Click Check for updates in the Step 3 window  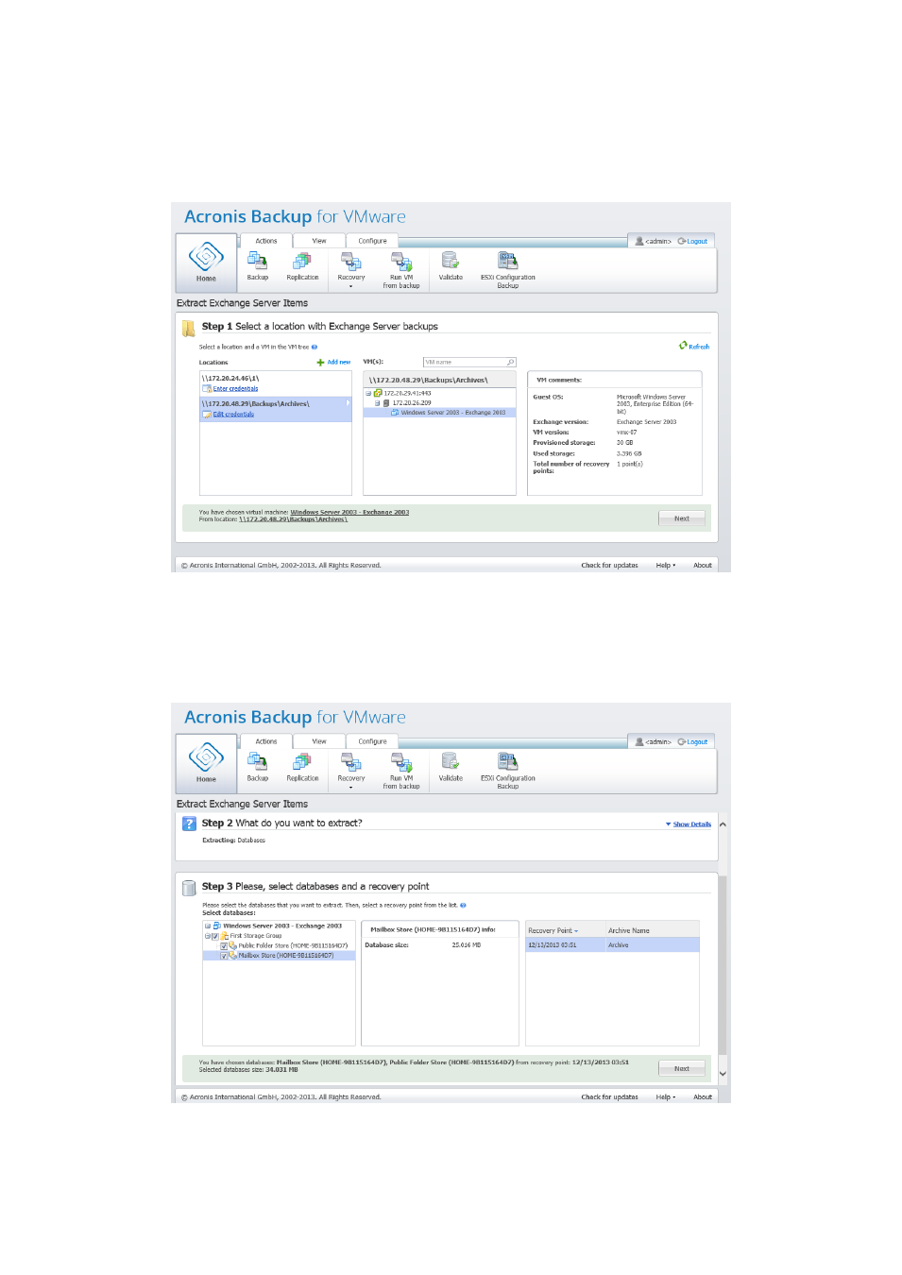pos(609,1097)
